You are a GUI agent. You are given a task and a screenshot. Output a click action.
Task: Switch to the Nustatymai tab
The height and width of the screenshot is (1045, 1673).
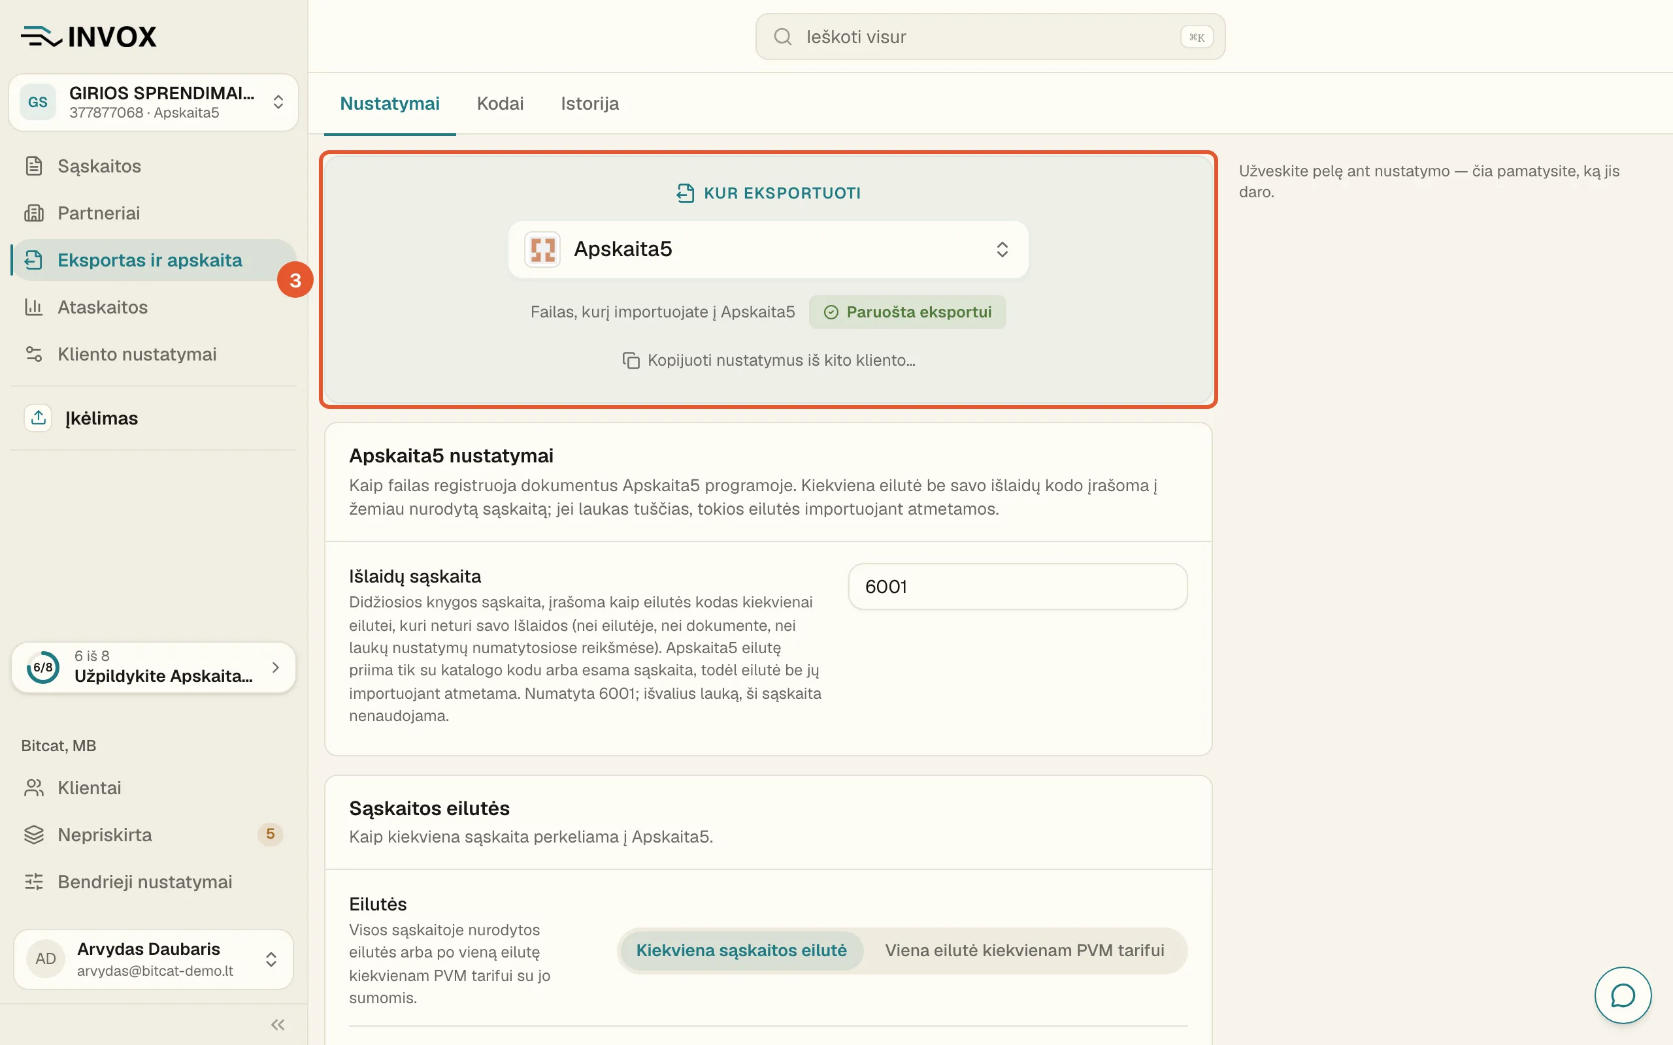[x=390, y=104]
